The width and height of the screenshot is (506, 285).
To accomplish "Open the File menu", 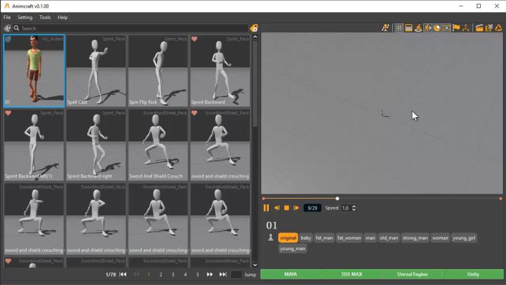I will tap(7, 18).
